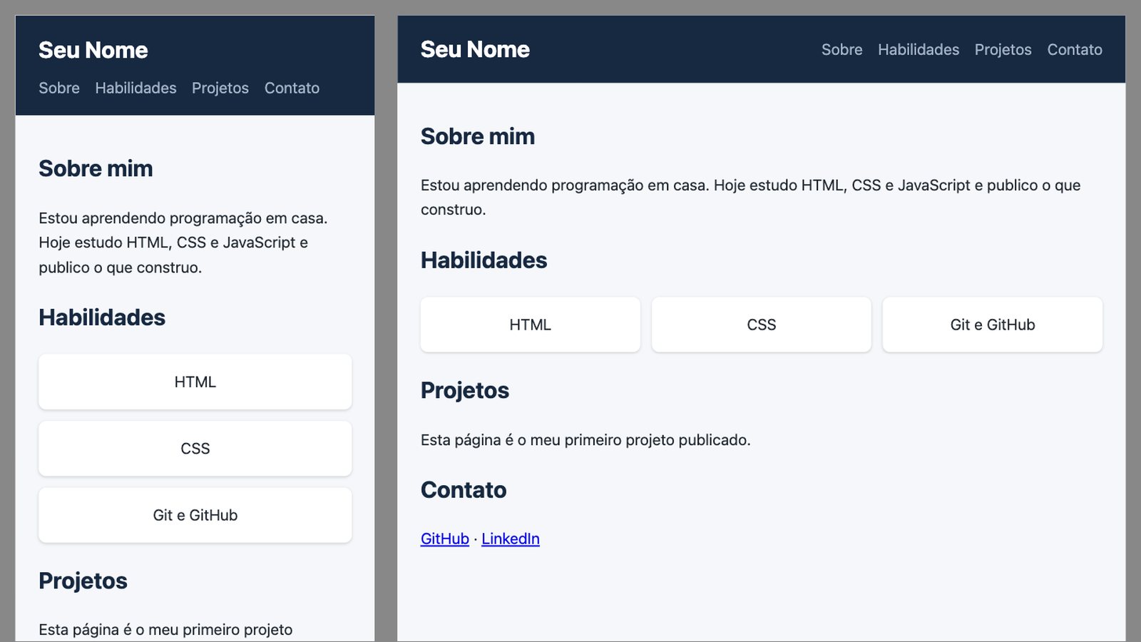Select the CSS skill card in the narrow mobile preview
Image resolution: width=1141 pixels, height=642 pixels.
click(195, 449)
